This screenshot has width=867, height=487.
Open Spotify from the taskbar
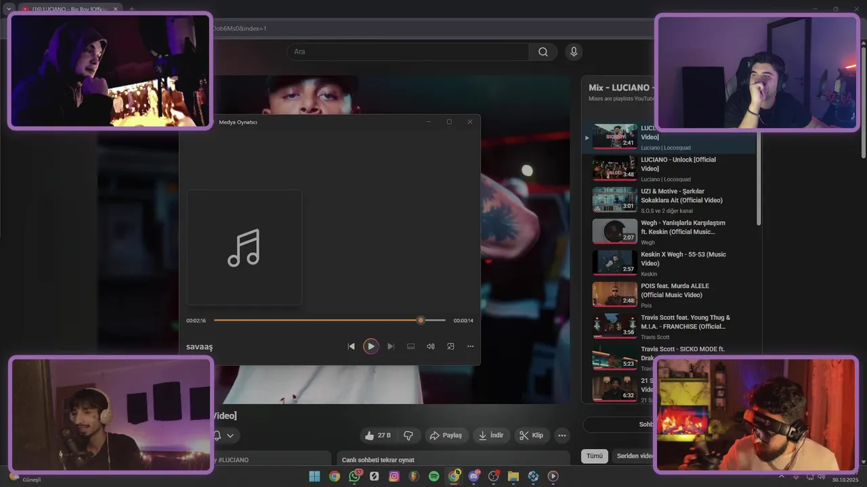(433, 476)
